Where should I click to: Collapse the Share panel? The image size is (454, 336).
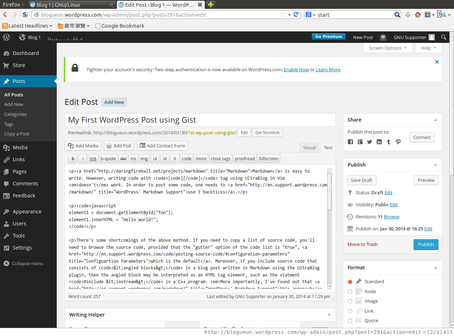coord(436,120)
